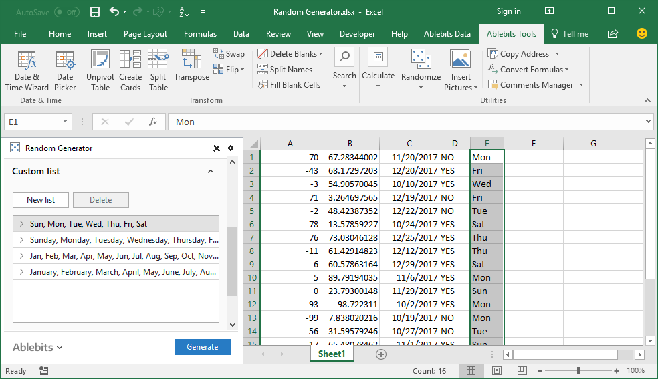Customize the Quick Access Toolbar
The width and height of the screenshot is (658, 379).
(203, 12)
